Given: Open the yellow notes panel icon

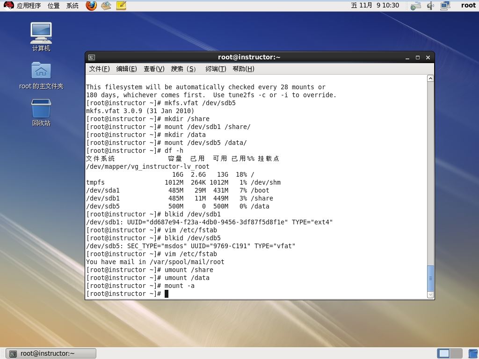Looking at the screenshot, I should click(121, 5).
